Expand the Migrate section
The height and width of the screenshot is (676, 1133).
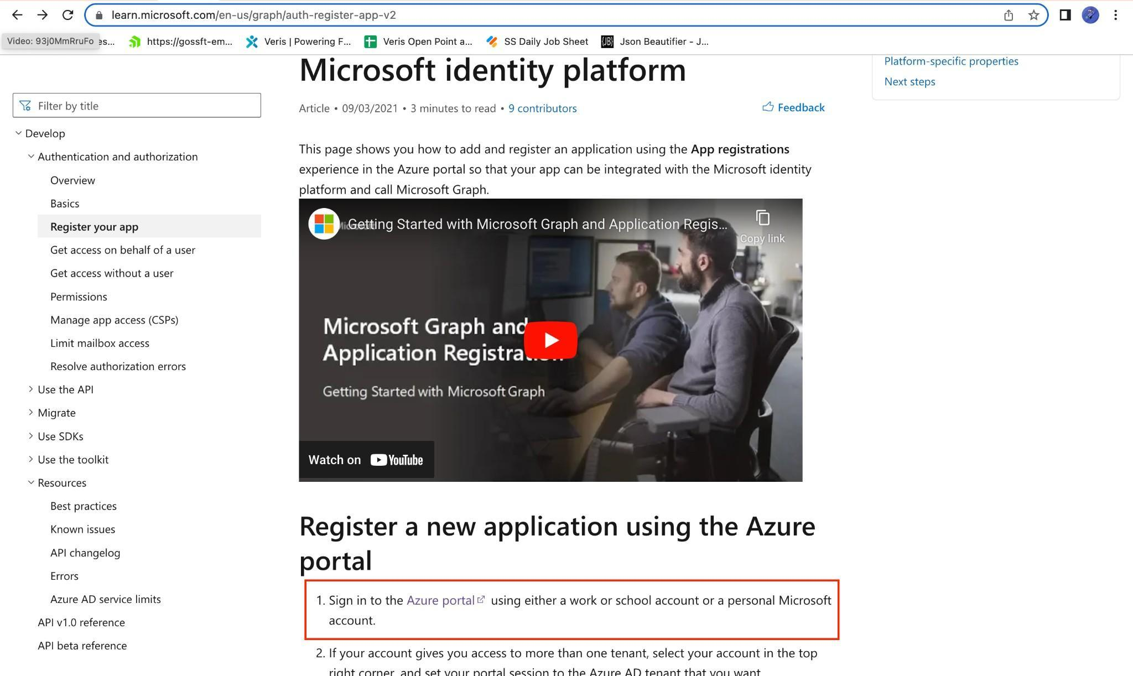pyautogui.click(x=31, y=413)
